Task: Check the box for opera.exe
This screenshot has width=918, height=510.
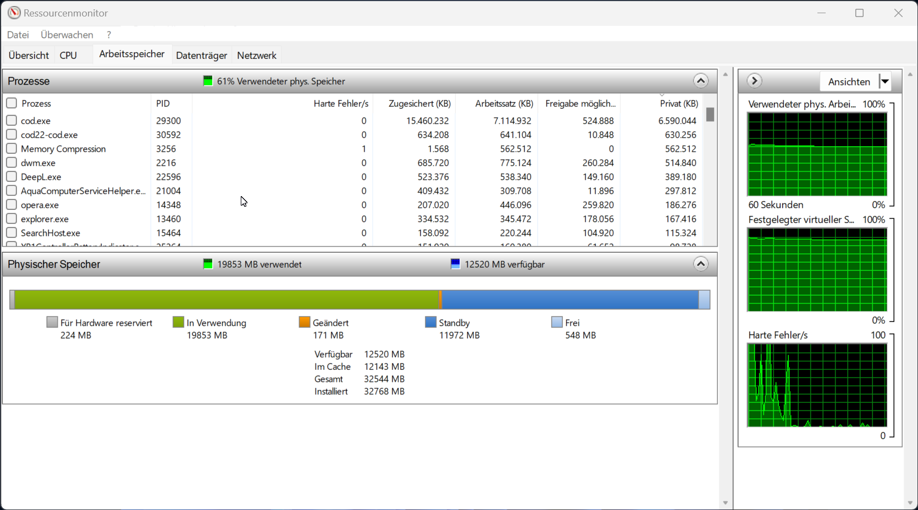Action: (12, 204)
